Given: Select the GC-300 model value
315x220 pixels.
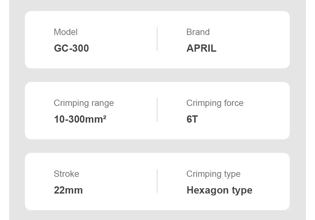Looking at the screenshot, I should pyautogui.click(x=71, y=48).
